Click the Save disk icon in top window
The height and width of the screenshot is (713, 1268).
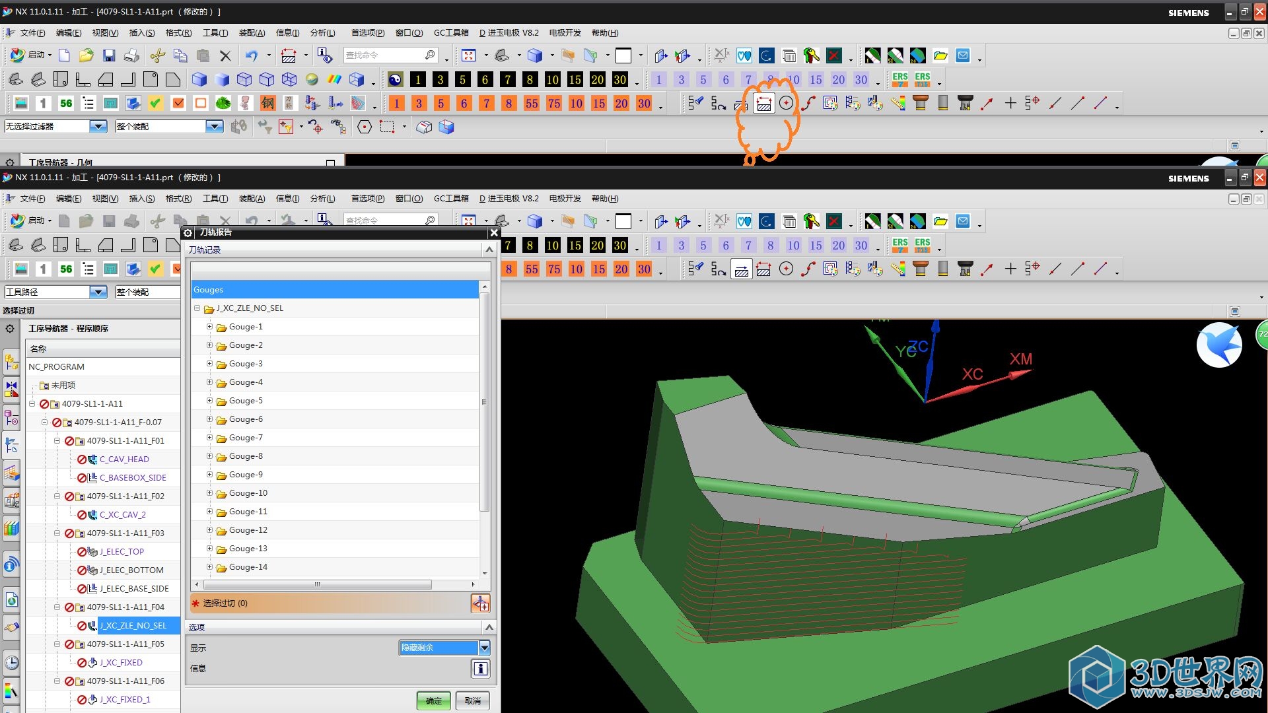(x=109, y=55)
